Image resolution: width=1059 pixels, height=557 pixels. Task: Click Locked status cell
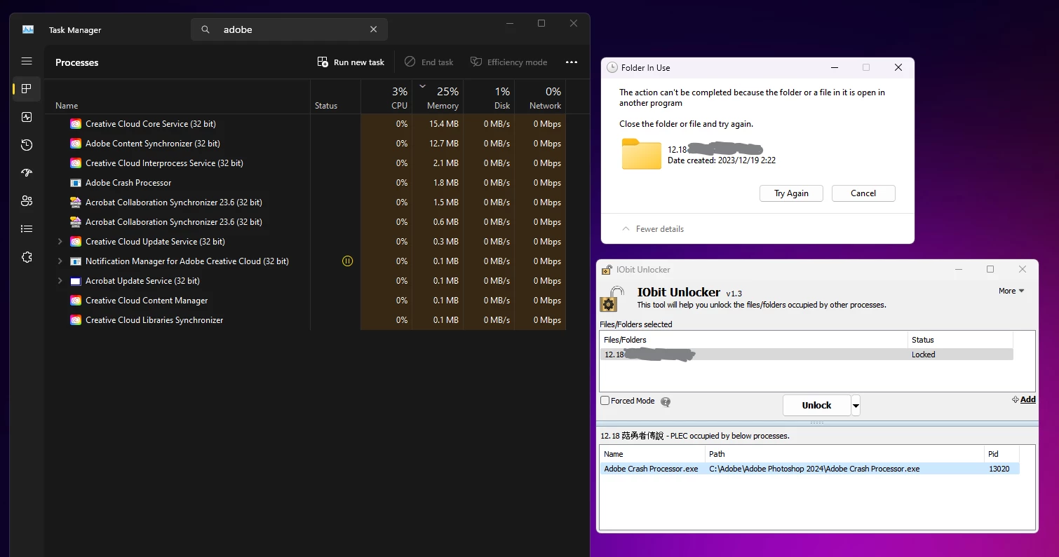pos(923,355)
